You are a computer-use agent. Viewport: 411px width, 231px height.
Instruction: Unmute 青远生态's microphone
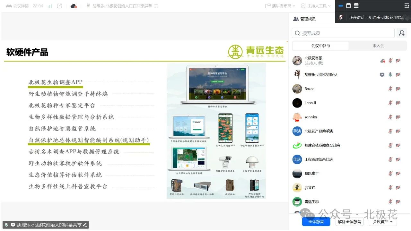tap(390, 202)
